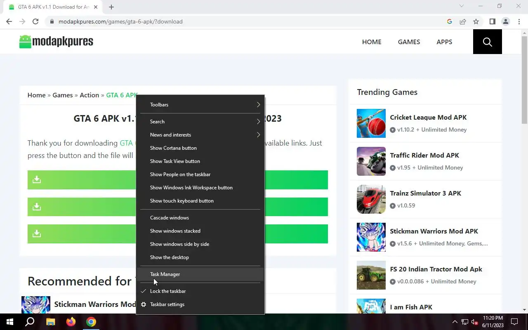528x330 pixels.
Task: Toggle Show touch keyboard button
Action: pos(200,201)
